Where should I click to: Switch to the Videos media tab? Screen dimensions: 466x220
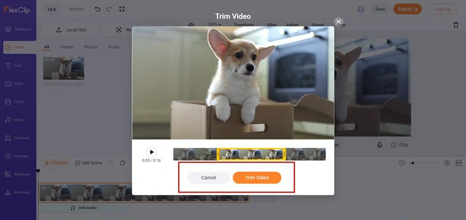(x=66, y=47)
